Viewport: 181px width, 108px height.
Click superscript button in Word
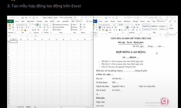(x=112, y=27)
